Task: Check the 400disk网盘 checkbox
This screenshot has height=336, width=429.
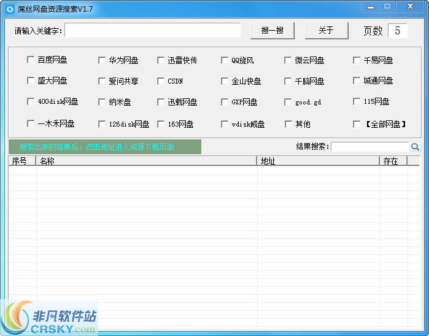Action: [31, 101]
